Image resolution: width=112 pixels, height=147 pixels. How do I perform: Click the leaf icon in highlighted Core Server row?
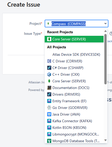[49, 39]
